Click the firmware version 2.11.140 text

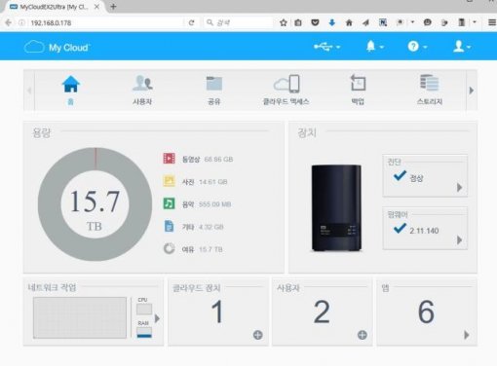(424, 231)
